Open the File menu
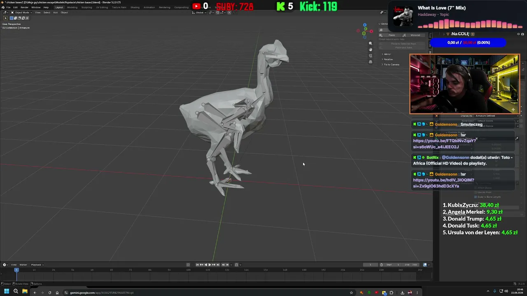This screenshot has width=527, height=296. pos(8,7)
